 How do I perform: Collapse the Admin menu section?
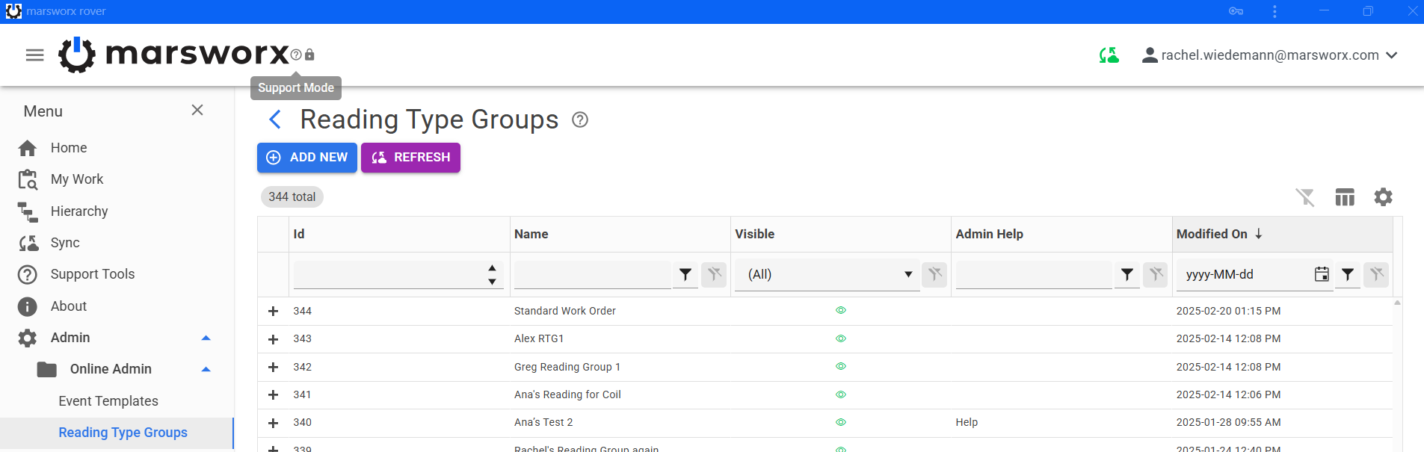(206, 338)
